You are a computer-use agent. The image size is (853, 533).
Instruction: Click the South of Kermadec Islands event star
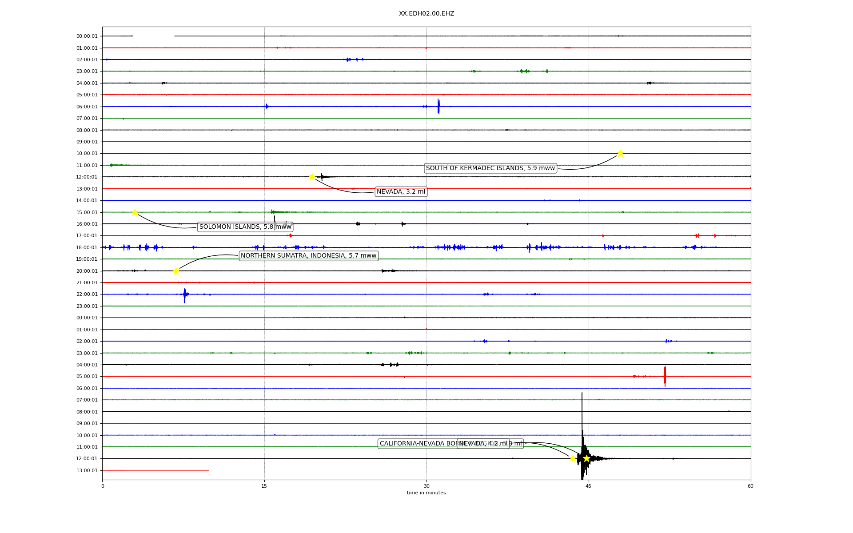(x=620, y=153)
